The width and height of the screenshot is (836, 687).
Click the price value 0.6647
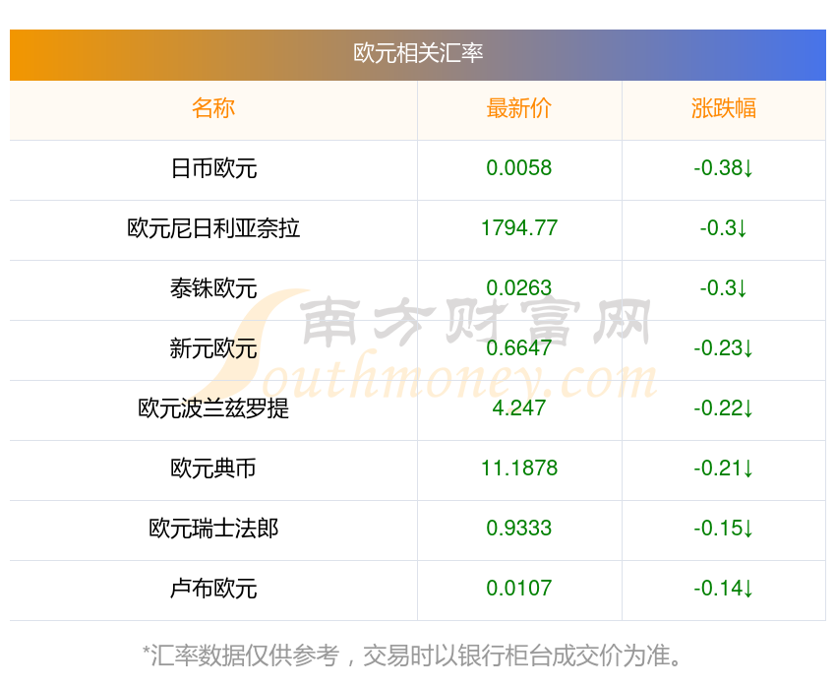click(x=518, y=348)
